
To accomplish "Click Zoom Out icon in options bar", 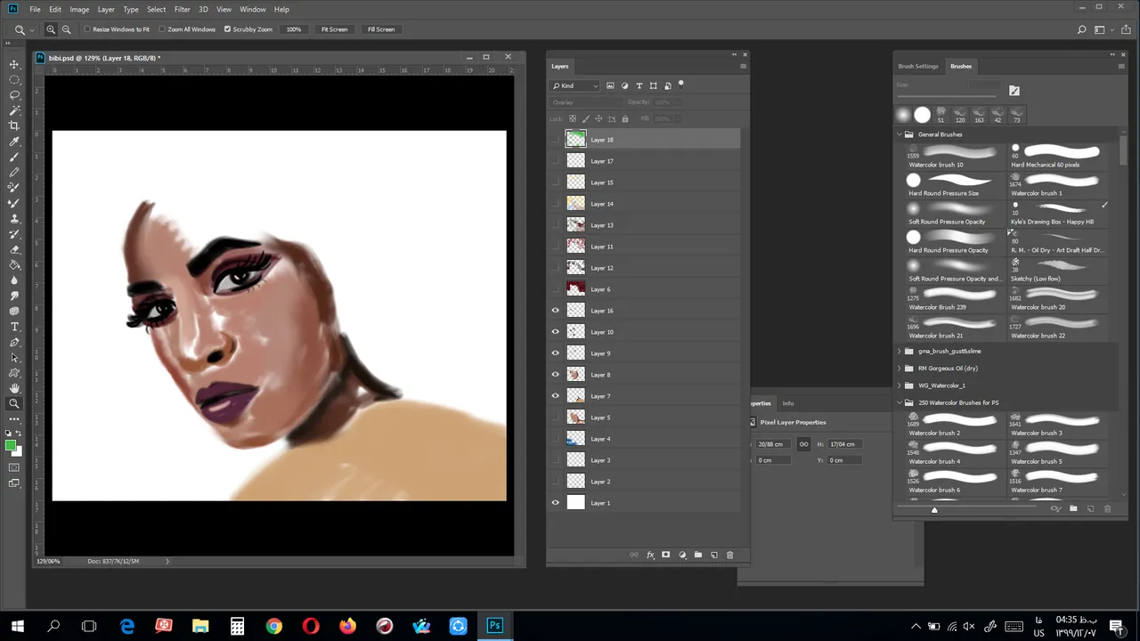I will pos(66,29).
